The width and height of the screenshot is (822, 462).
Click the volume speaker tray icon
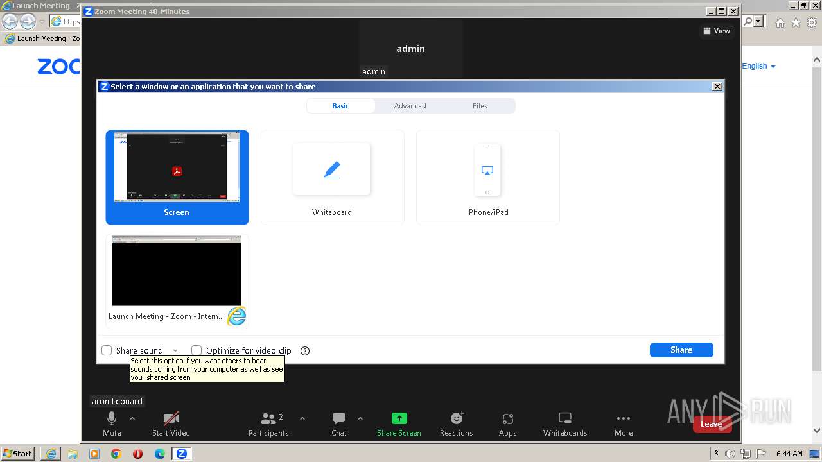(730, 454)
